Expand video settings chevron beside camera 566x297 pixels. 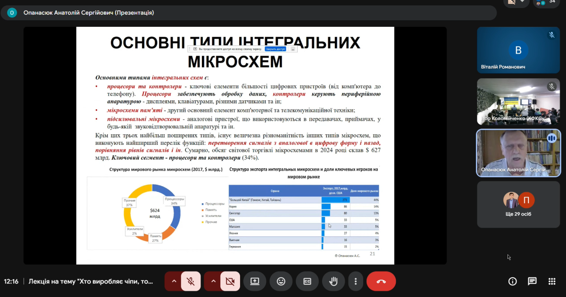(x=213, y=281)
